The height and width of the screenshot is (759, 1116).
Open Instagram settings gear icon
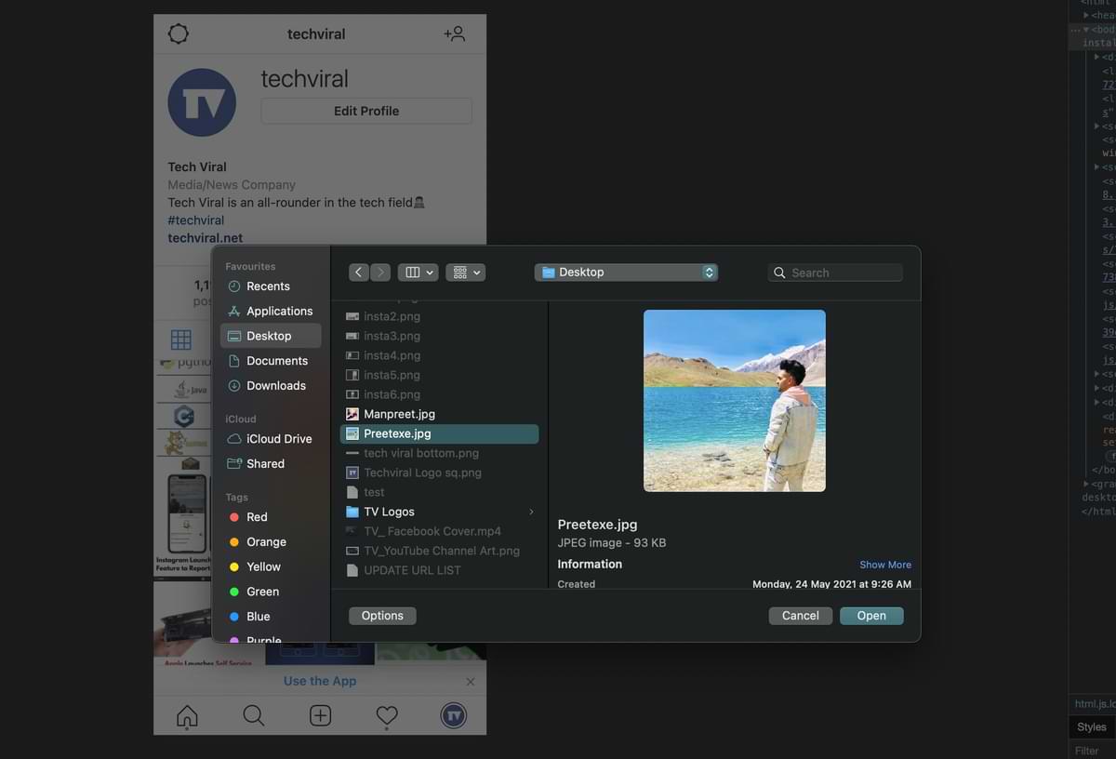coord(179,34)
